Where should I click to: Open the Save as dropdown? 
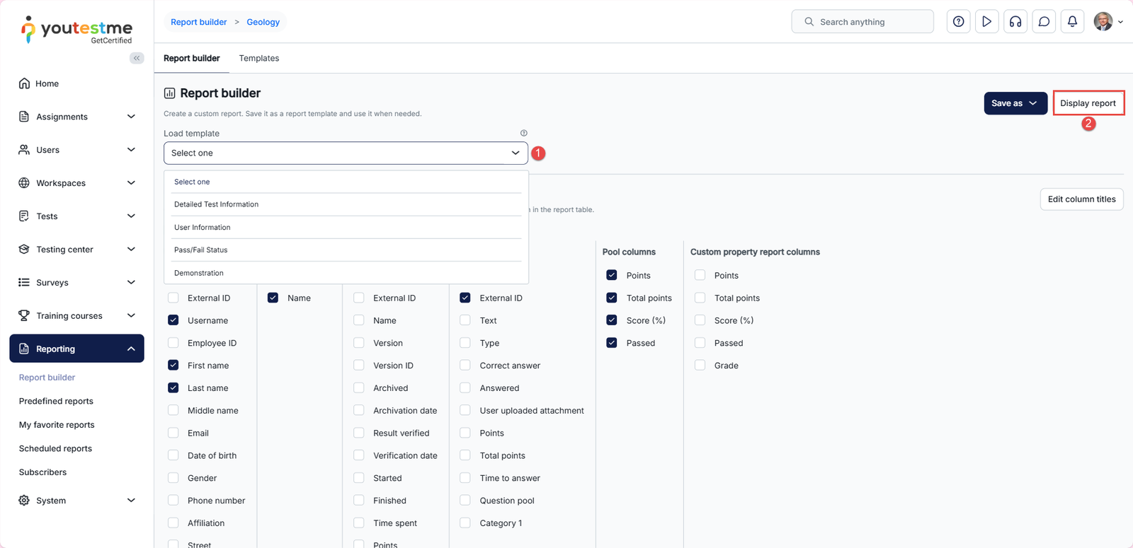pyautogui.click(x=1015, y=103)
